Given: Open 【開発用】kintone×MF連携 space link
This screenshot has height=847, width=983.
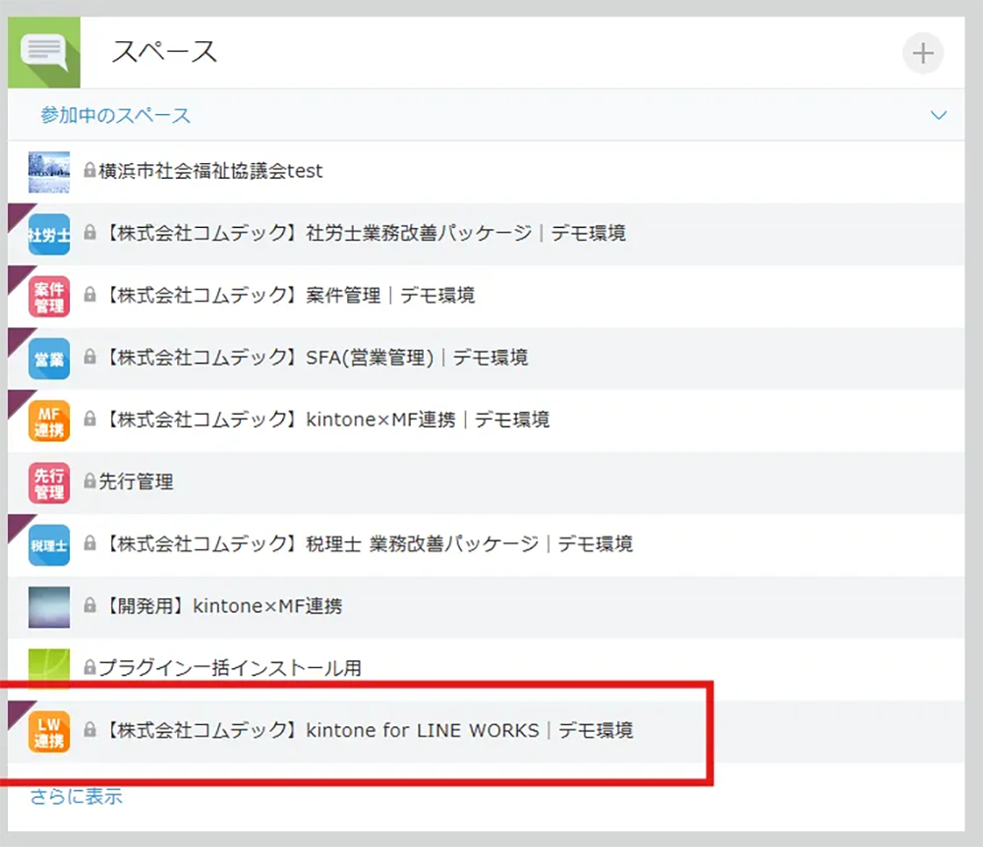Looking at the screenshot, I should 222,606.
